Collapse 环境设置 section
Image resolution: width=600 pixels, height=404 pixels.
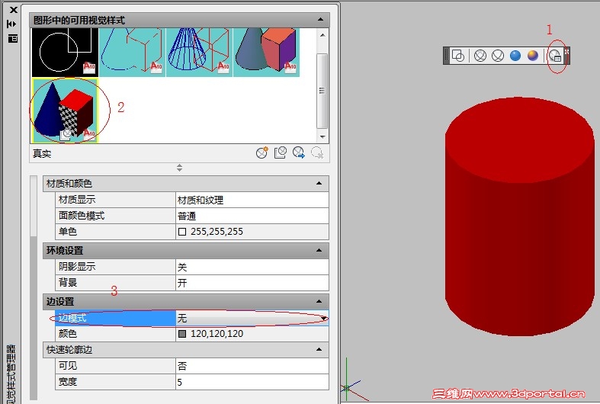(x=319, y=251)
